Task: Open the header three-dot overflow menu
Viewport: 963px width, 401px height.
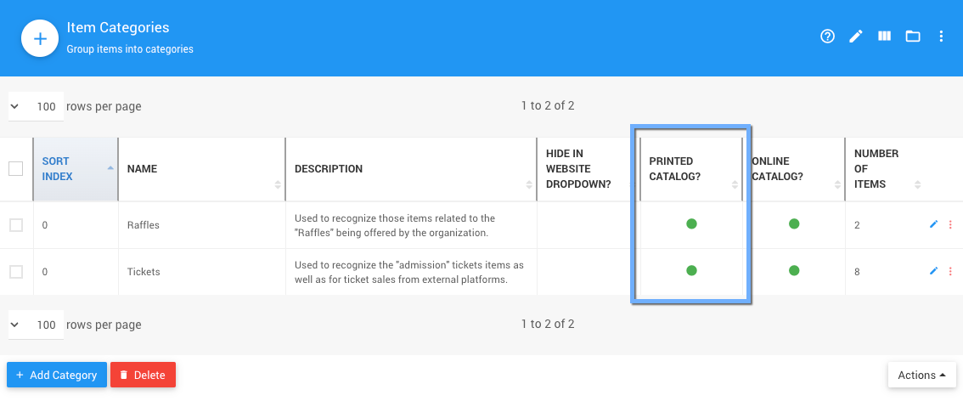Action: (x=941, y=37)
